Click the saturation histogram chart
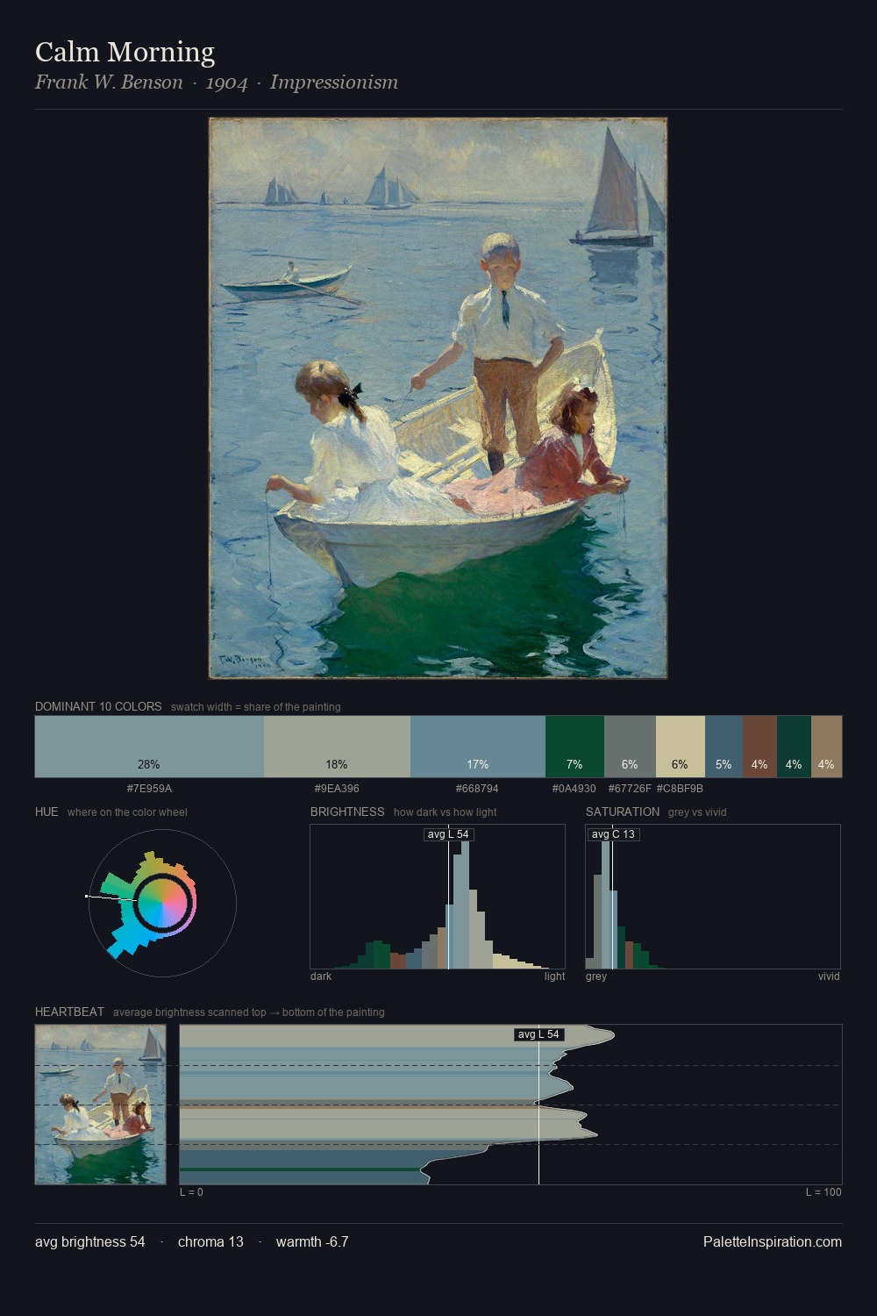The image size is (877, 1316). (x=713, y=897)
